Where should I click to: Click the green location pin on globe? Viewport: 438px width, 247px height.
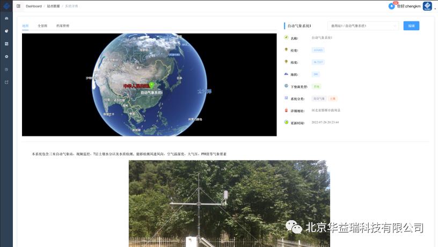151,85
